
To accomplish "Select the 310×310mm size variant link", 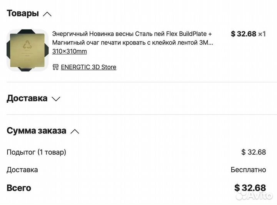I will [70, 51].
